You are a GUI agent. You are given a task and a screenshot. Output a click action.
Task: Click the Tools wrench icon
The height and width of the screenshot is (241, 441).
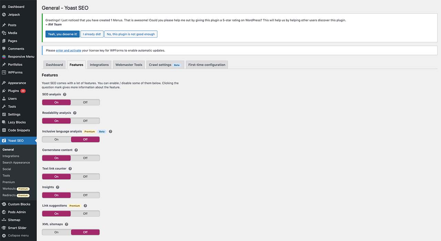tap(4, 106)
